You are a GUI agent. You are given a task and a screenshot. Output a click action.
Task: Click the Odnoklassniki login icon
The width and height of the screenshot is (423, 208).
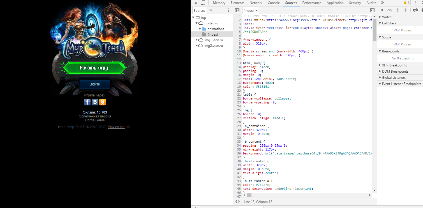(x=103, y=102)
